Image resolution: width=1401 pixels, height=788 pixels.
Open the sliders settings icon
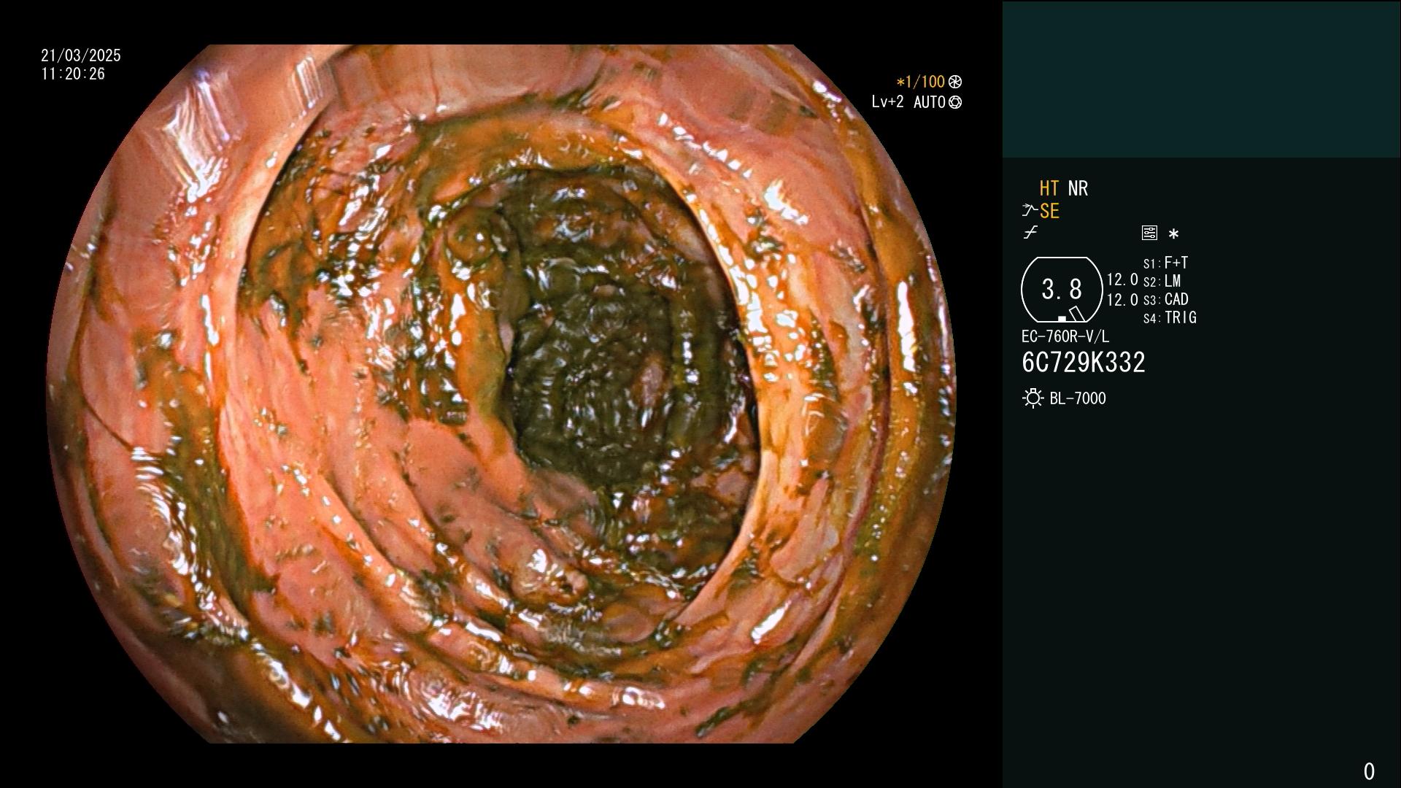pyautogui.click(x=1149, y=233)
